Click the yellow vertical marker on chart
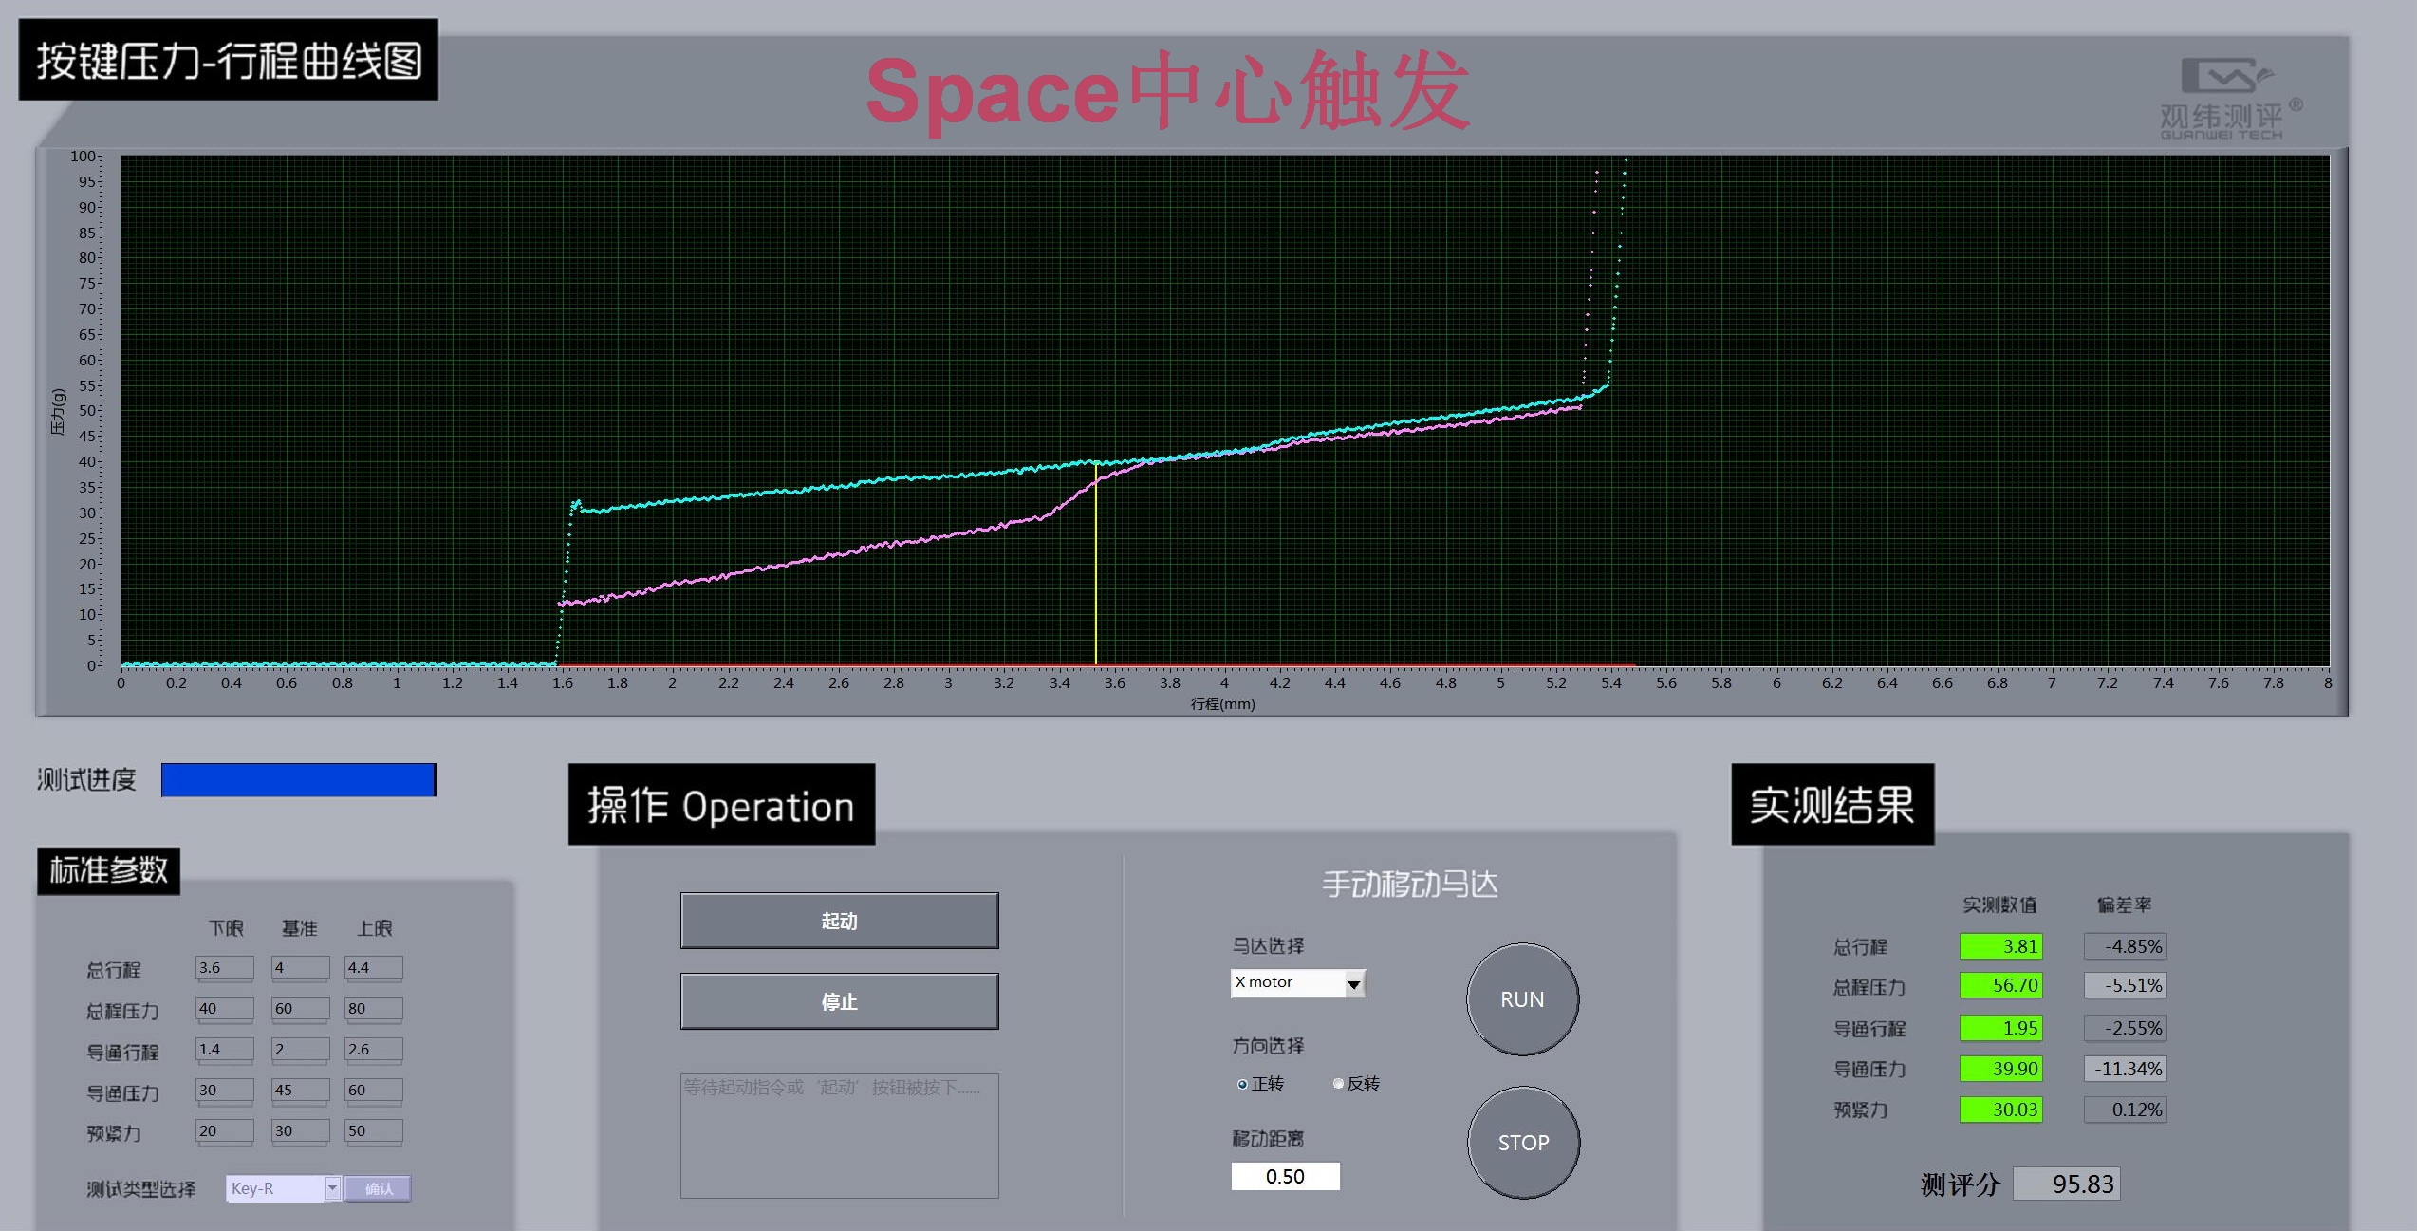The height and width of the screenshot is (1231, 2417). pos(1096,569)
